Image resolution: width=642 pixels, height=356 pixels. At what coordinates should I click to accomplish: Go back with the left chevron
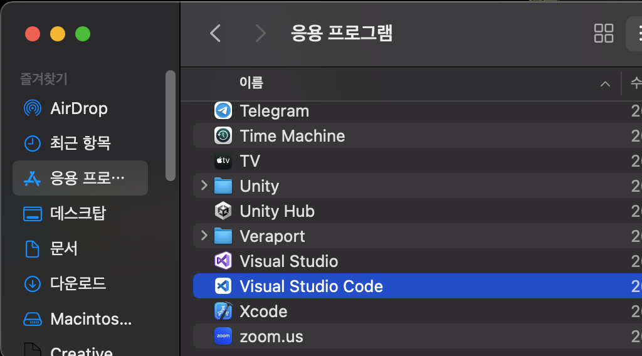click(x=216, y=33)
